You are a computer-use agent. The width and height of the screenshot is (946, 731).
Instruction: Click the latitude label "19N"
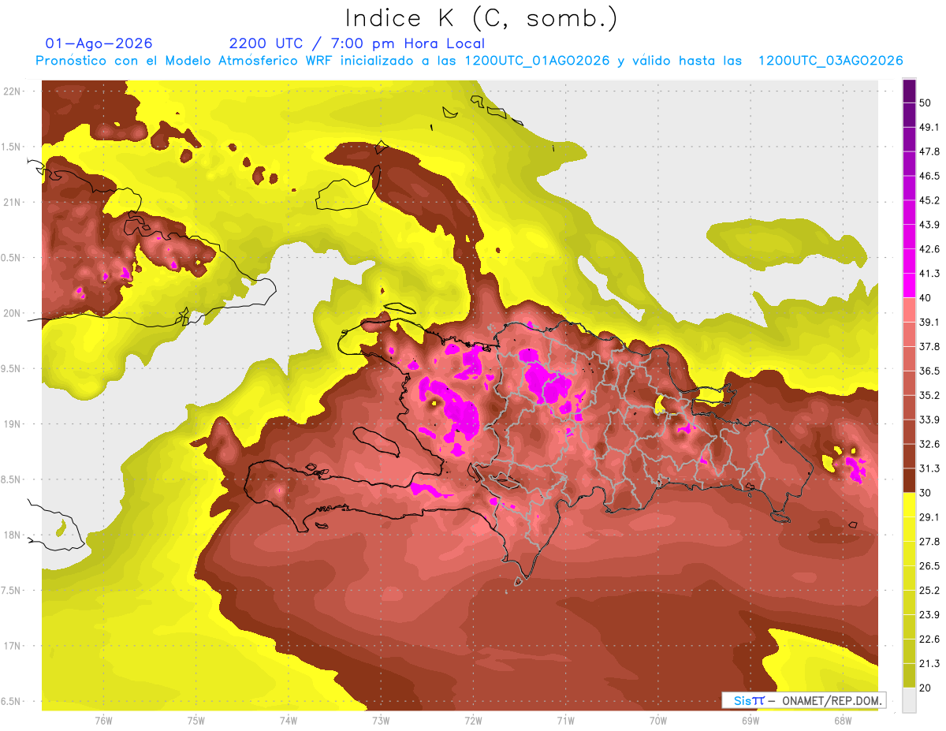[13, 423]
